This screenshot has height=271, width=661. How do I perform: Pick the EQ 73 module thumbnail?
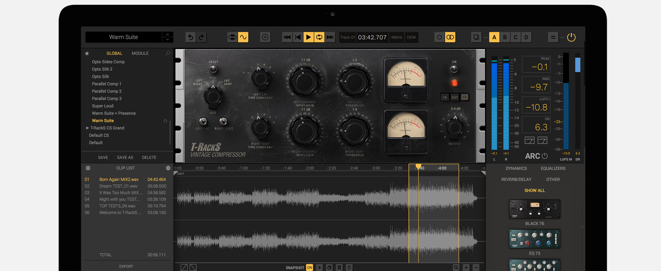(x=534, y=239)
